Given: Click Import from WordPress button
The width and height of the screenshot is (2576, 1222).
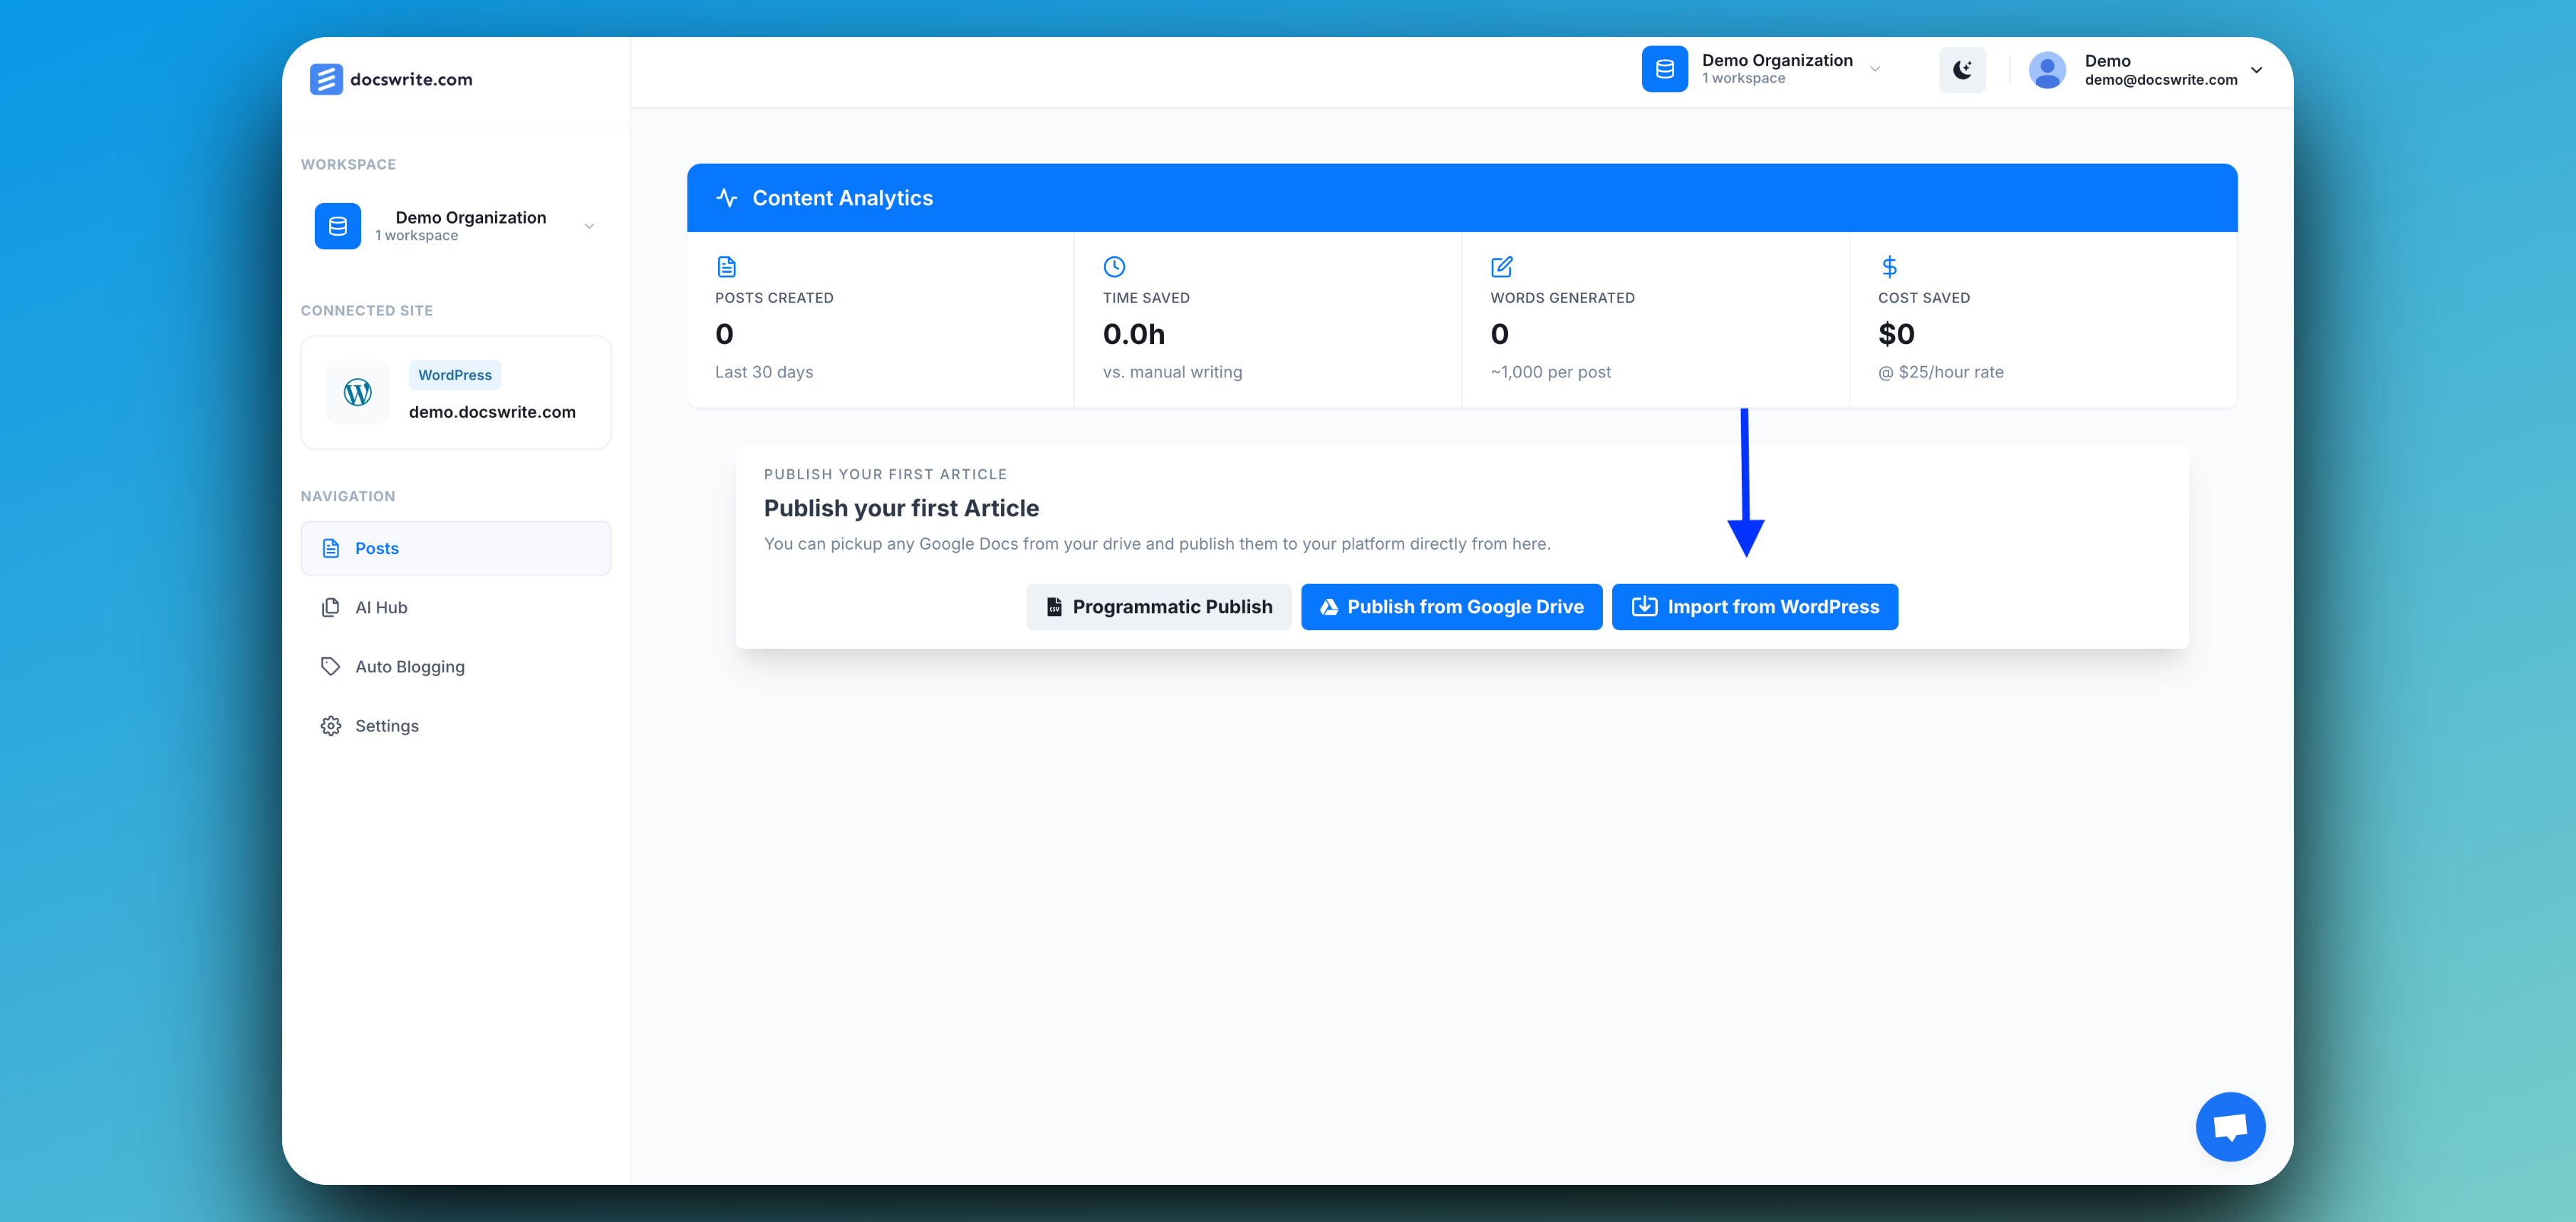Looking at the screenshot, I should point(1754,607).
